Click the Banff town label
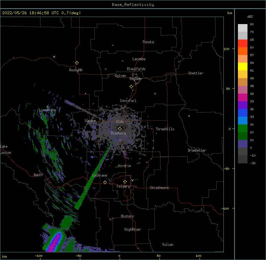The width and height of the screenshot is (266, 260). [38, 175]
